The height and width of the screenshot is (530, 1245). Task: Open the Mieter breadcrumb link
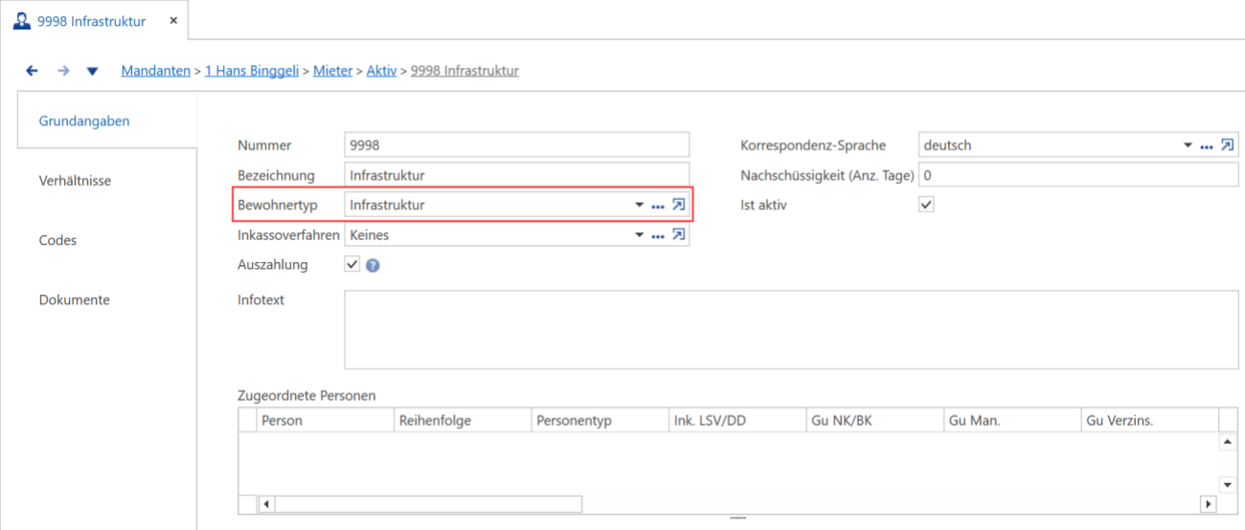tap(332, 71)
